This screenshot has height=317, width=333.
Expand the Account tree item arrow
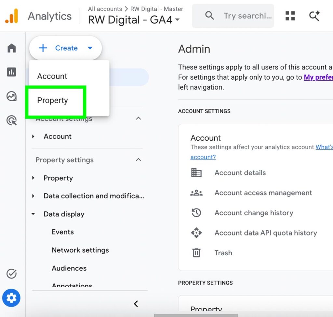[33, 136]
